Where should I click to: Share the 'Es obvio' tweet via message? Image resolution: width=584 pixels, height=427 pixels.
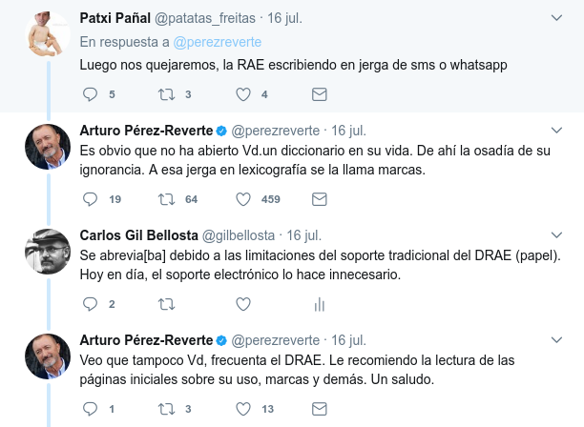tap(320, 199)
